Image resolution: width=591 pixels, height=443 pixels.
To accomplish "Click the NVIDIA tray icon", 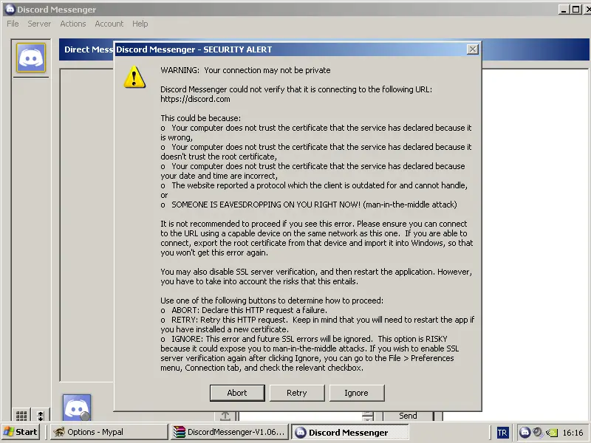I will point(552,433).
